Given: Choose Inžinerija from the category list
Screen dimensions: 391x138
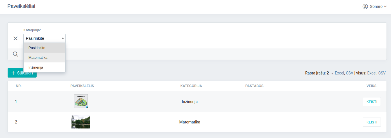Looking at the screenshot, I should pos(36,67).
